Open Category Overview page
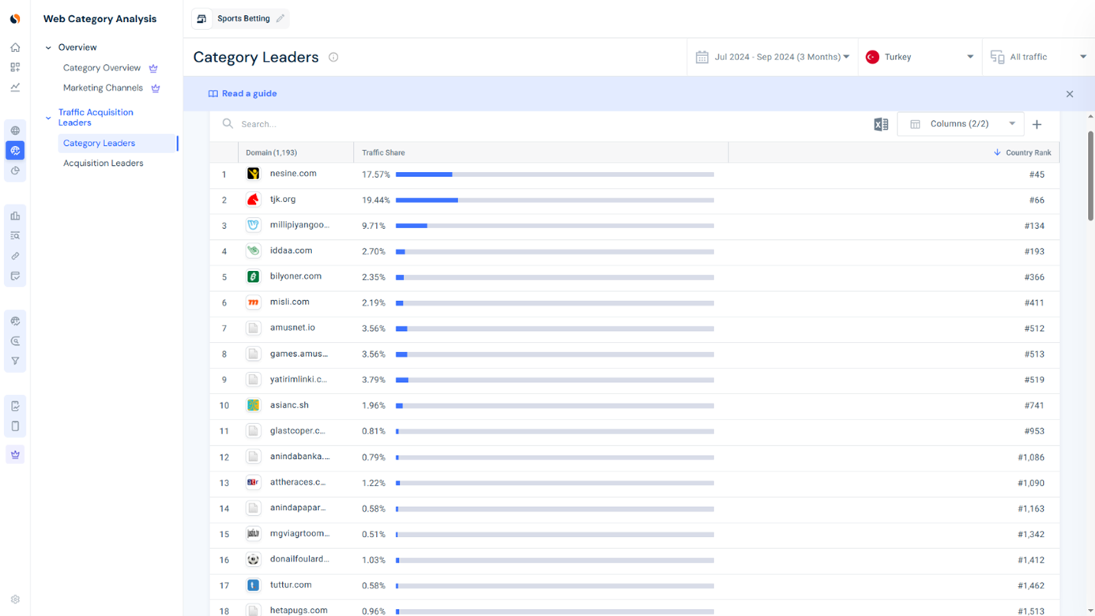Screen dimensions: 1095x616 click(102, 68)
